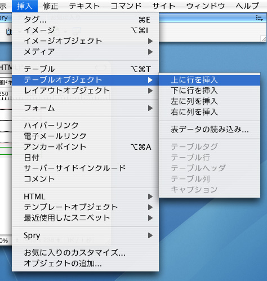
Task: Open the ウィンドウ menu
Action: [x=206, y=6]
